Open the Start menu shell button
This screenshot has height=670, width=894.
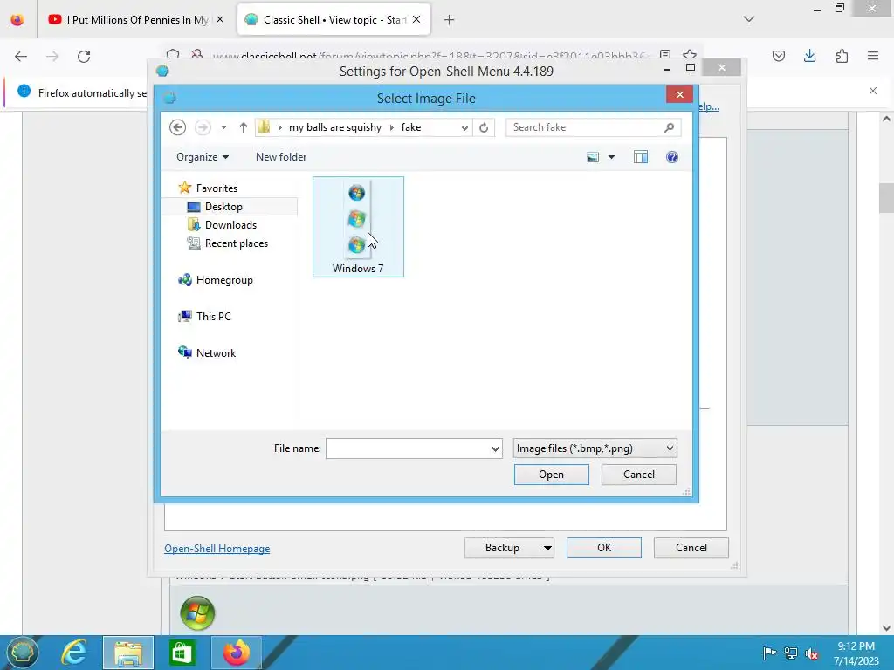pos(21,653)
